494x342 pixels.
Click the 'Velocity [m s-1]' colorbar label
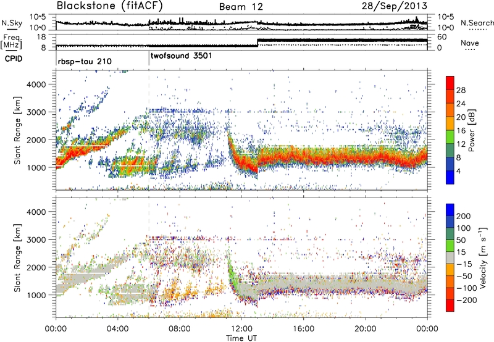point(482,257)
